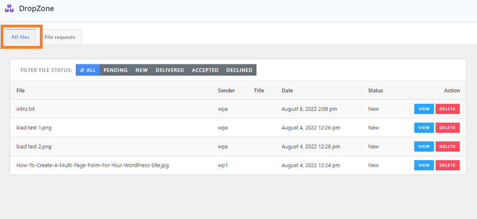
Task: Select the How-To-Create-A-Multi-Page-Form file name
Action: coord(93,165)
